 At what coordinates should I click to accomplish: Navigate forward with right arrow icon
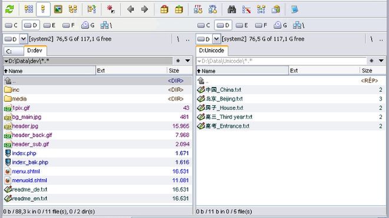point(144,9)
